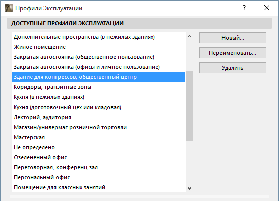Select the Персональный офис profile
The width and height of the screenshot is (279, 201).
coord(98,177)
